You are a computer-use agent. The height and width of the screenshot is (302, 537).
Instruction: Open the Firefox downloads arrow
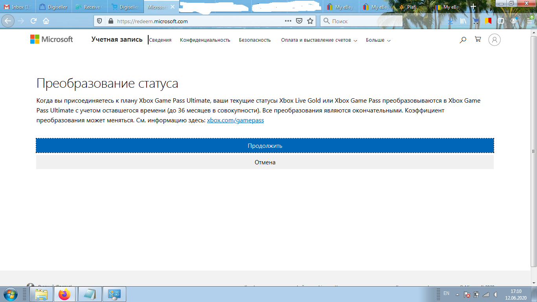pyautogui.click(x=451, y=21)
